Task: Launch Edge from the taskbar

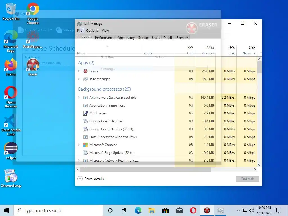Action: (138, 210)
